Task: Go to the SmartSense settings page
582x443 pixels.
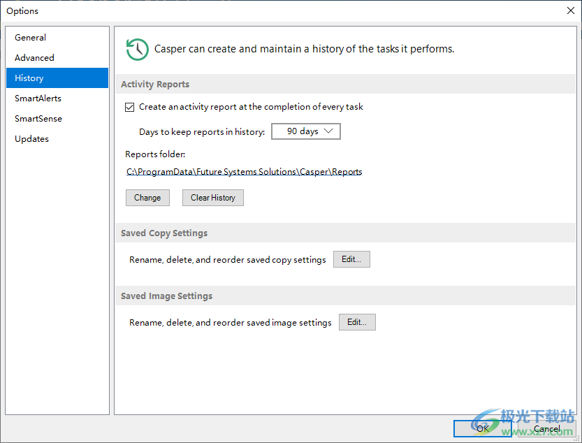Action: (x=38, y=119)
